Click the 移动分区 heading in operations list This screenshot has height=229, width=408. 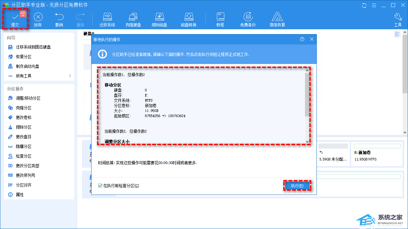[113, 85]
